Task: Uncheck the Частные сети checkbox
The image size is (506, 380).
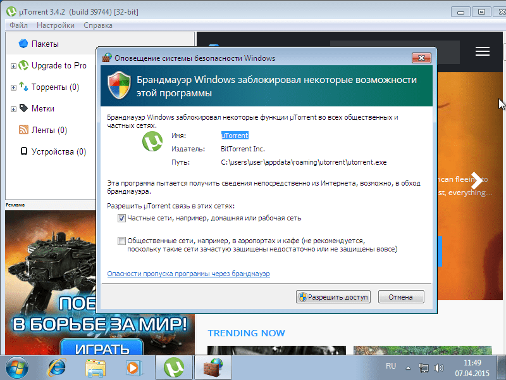Action: [x=121, y=218]
